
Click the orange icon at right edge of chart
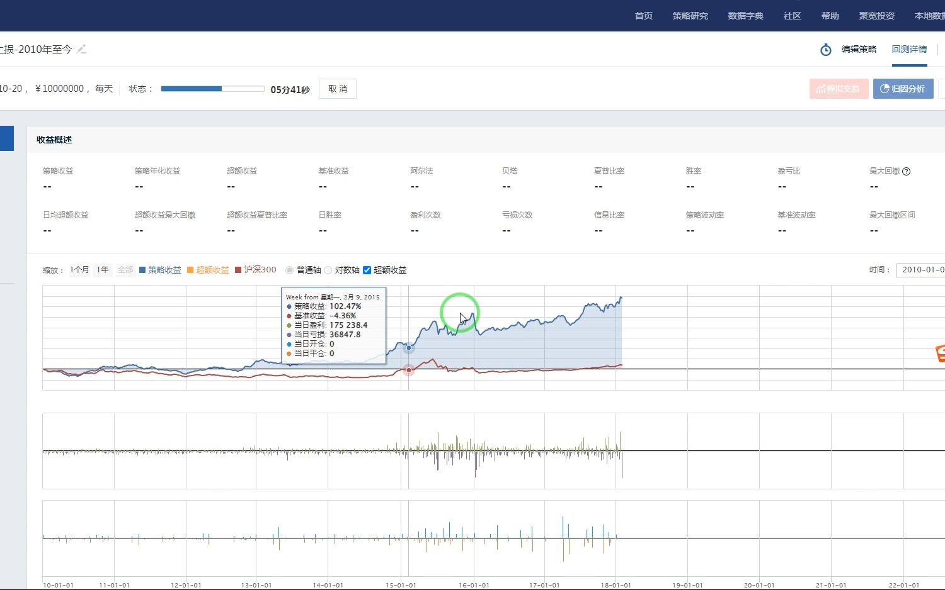tap(941, 353)
